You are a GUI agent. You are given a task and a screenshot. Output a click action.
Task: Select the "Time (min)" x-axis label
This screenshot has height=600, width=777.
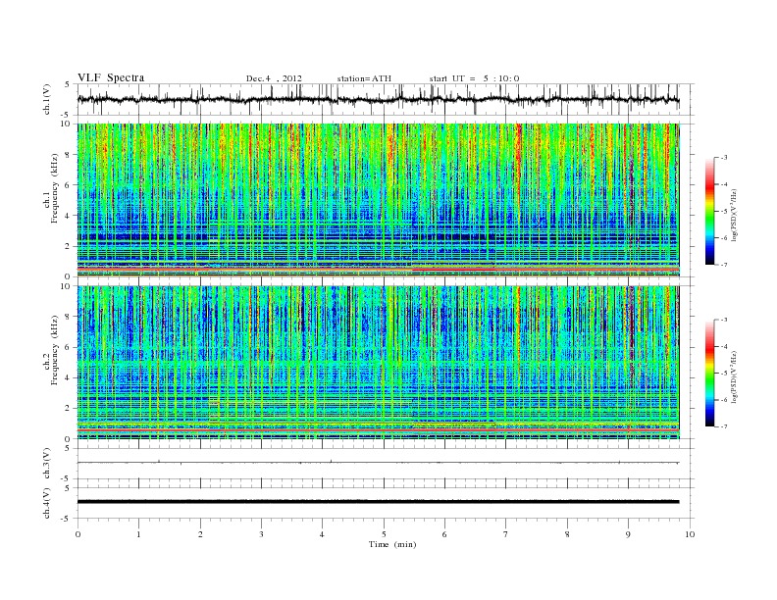tap(392, 544)
